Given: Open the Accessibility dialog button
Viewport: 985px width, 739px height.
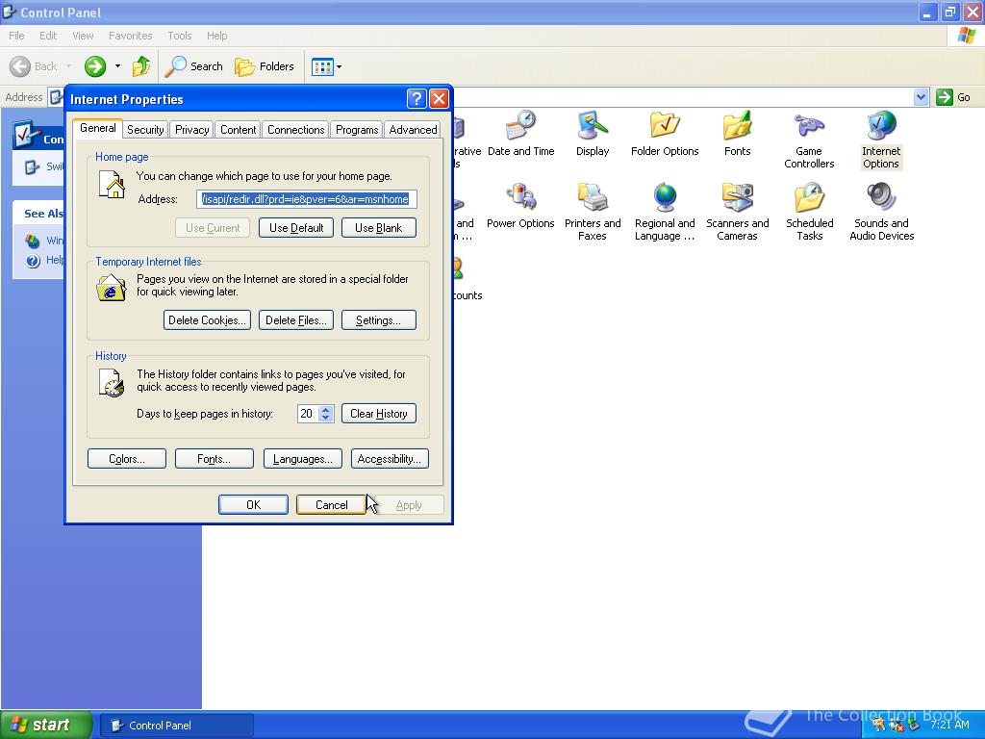Looking at the screenshot, I should coord(391,459).
